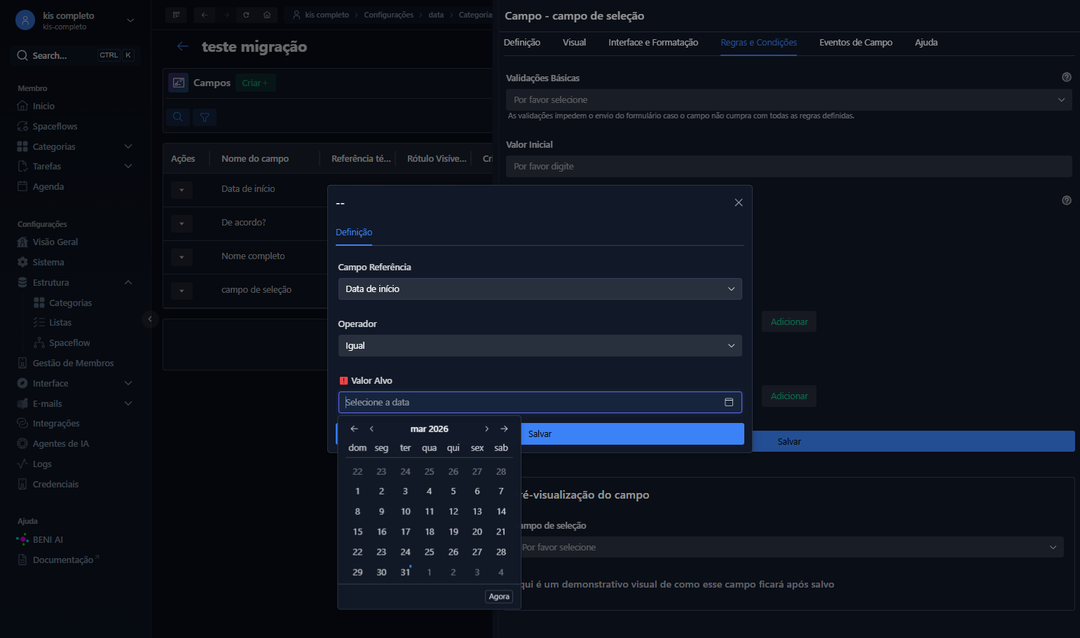
Task: Click the back arrow beside teste migração
Action: point(183,46)
